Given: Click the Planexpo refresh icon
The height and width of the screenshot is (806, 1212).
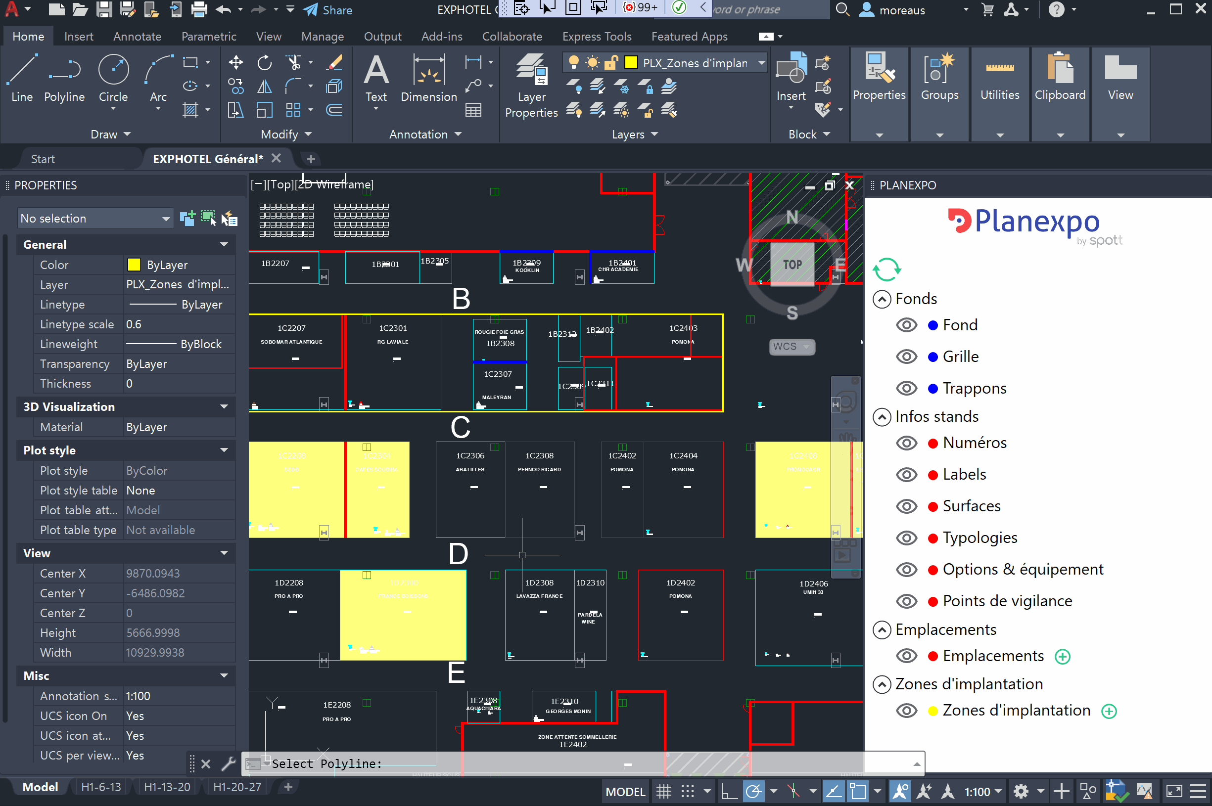Looking at the screenshot, I should [886, 269].
